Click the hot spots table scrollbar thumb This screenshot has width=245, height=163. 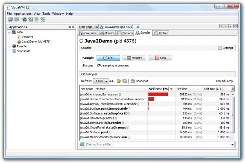click(233, 115)
